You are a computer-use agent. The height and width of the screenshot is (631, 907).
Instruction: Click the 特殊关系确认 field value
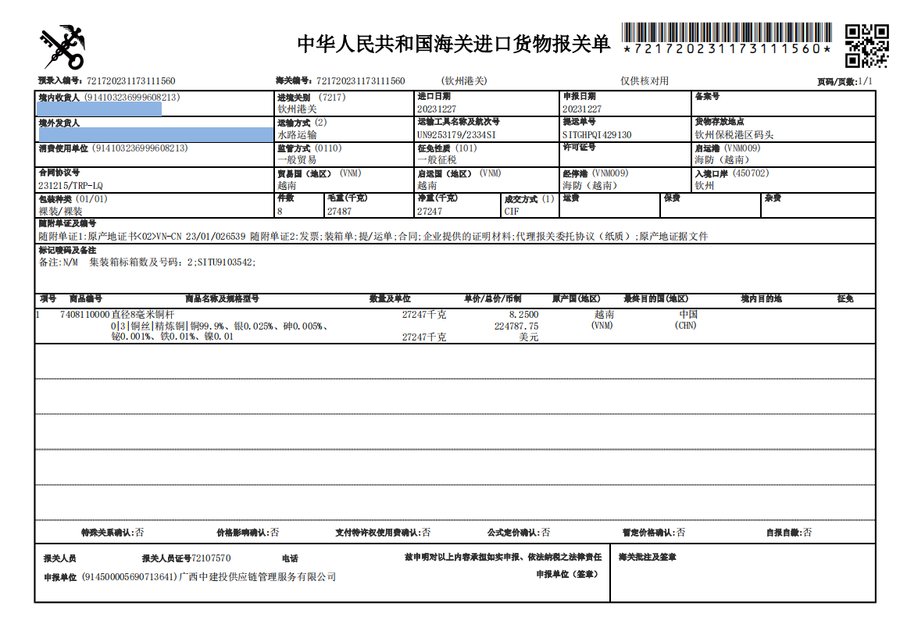(x=139, y=533)
